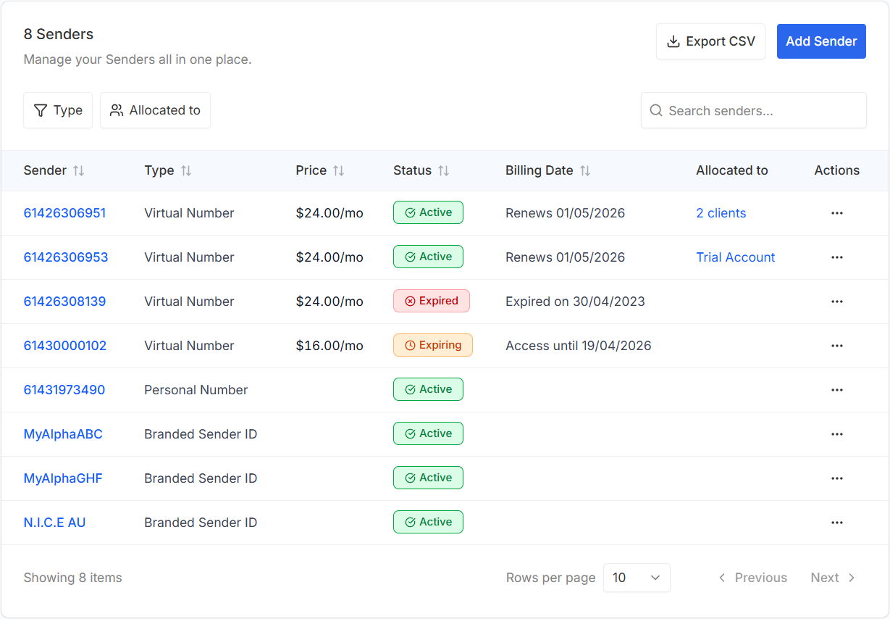890x619 pixels.
Task: Open the MyAlphaABC sender
Action: (63, 434)
